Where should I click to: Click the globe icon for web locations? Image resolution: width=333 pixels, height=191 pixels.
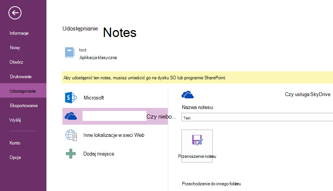71,135
